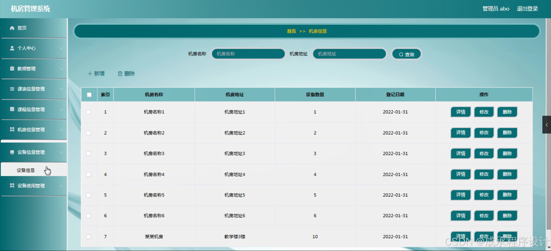Click the clipboard icon beside 教师管理
551x251 pixels.
[12, 68]
